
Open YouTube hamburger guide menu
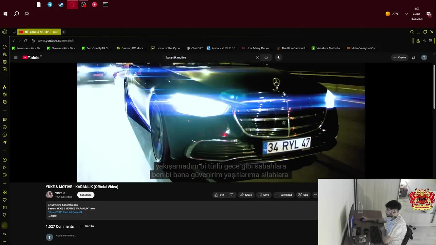16,58
